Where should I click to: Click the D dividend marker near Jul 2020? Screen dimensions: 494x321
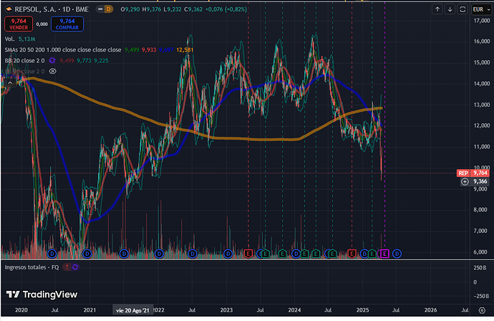point(52,254)
